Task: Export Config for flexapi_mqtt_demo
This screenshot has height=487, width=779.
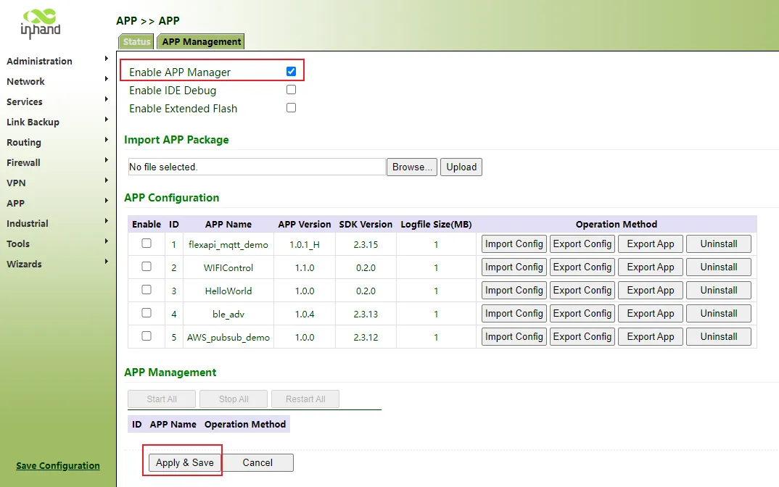Action: tap(582, 243)
